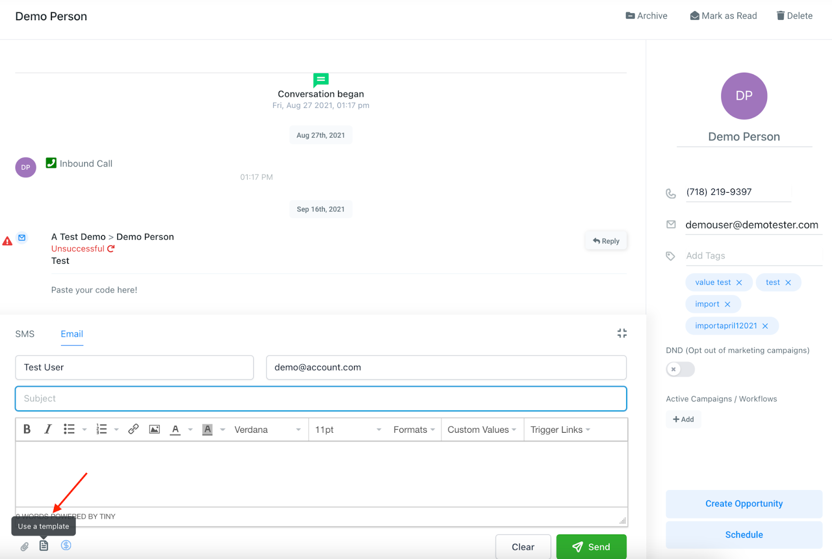Open the Use a template icon
This screenshot has height=559, width=832.
pyautogui.click(x=44, y=545)
